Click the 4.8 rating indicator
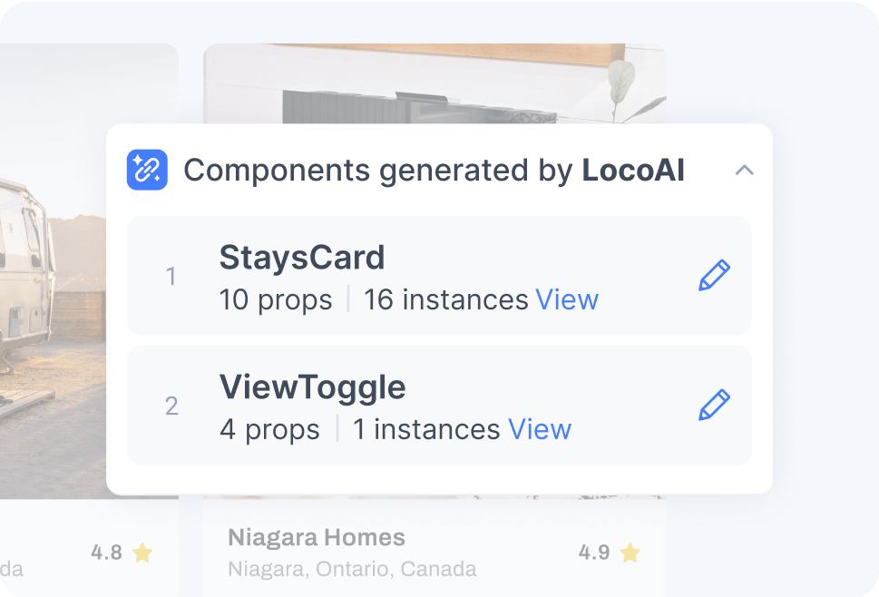Screen dimensions: 879x597 coord(107,552)
